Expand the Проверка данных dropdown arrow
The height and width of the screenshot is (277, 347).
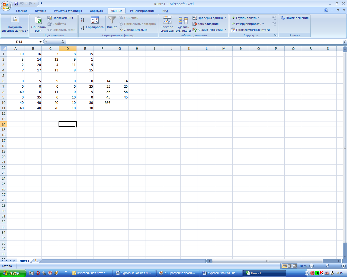226,18
